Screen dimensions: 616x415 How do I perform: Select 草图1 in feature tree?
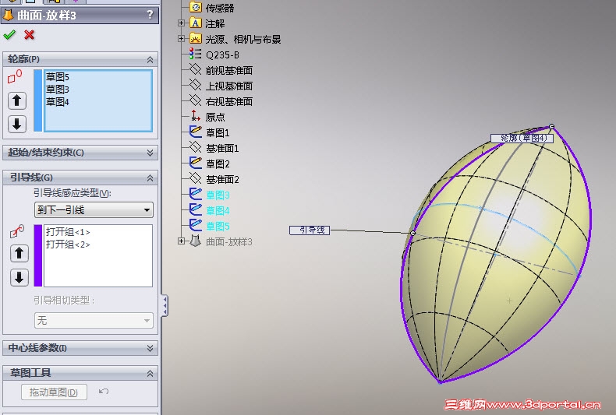click(218, 133)
